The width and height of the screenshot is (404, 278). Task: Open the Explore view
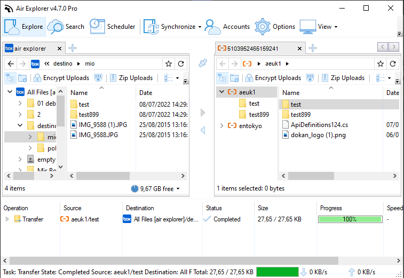click(x=24, y=27)
